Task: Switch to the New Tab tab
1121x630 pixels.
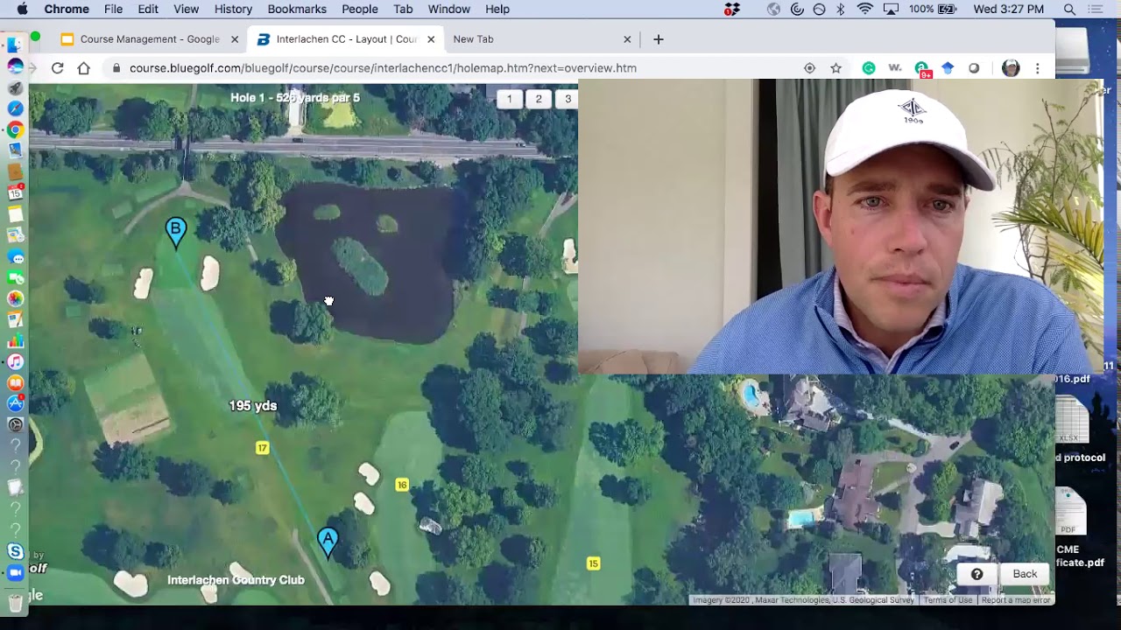Action: (541, 39)
